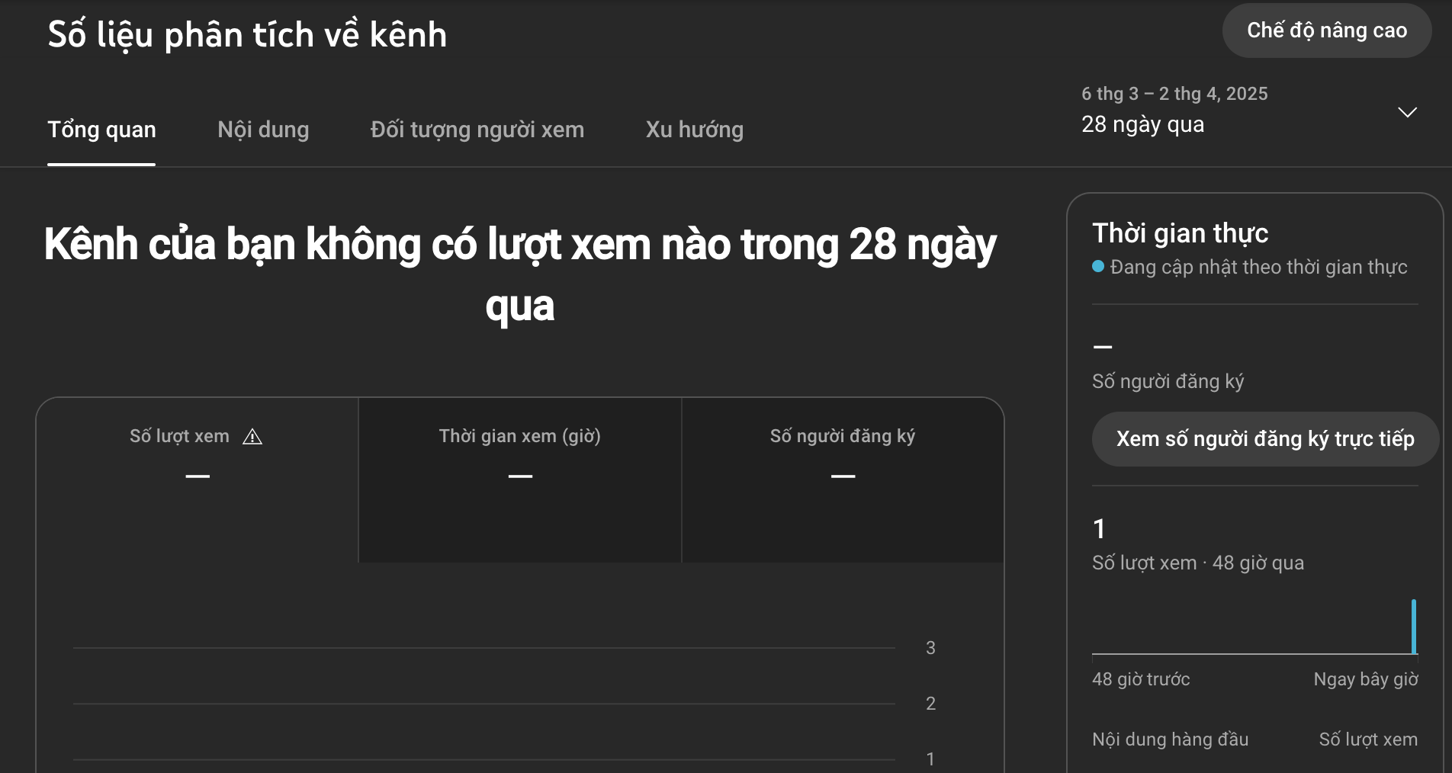The height and width of the screenshot is (773, 1452).
Task: Return to the Tổng quan tab
Action: click(x=101, y=130)
